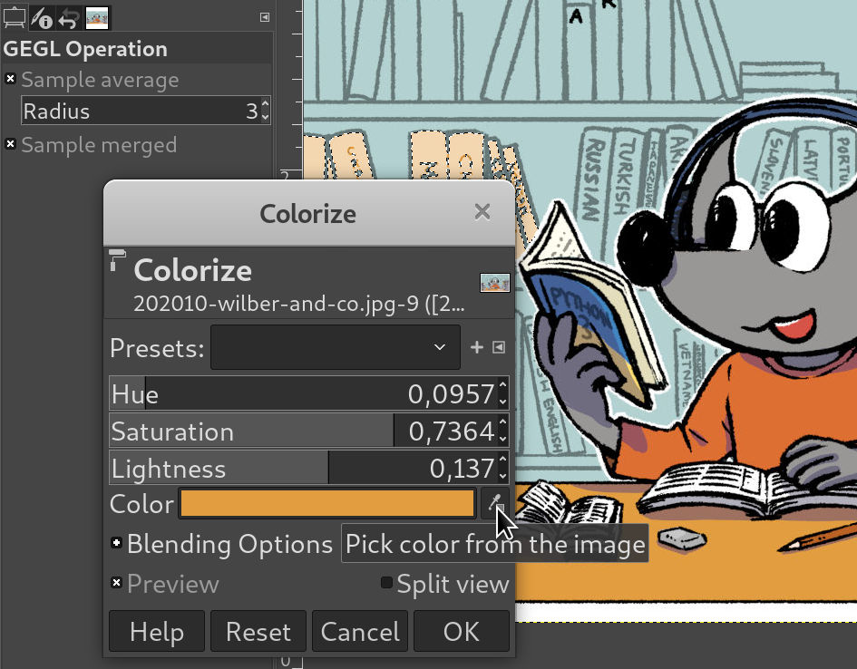Open the Presets dropdown list
This screenshot has width=857, height=669.
335,347
